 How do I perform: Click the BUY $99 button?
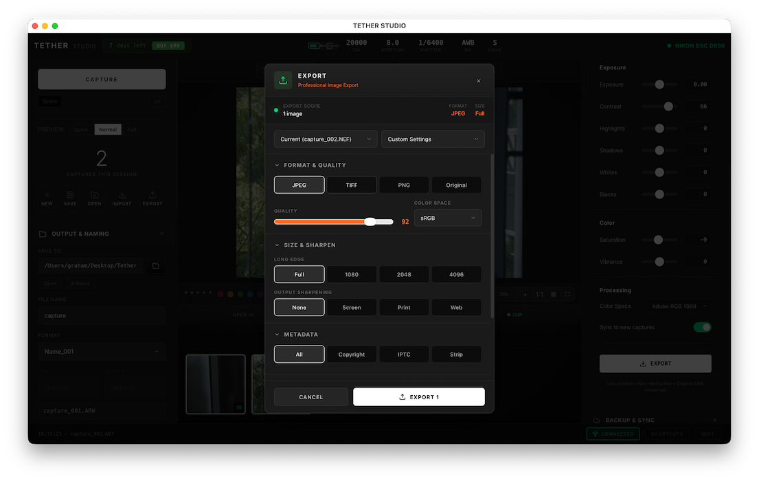click(x=168, y=45)
